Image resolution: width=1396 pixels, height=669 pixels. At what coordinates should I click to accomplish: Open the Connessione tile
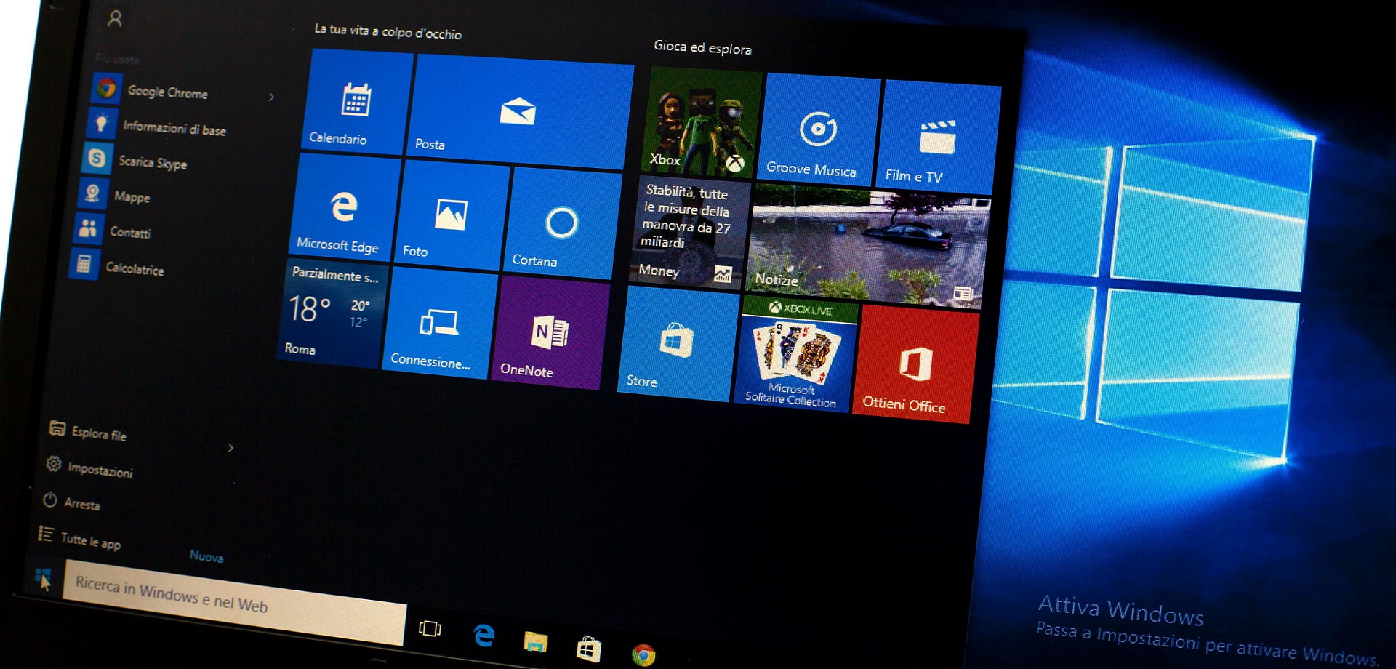[438, 322]
